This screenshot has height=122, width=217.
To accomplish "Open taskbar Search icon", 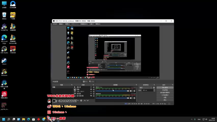I will click(9, 119).
